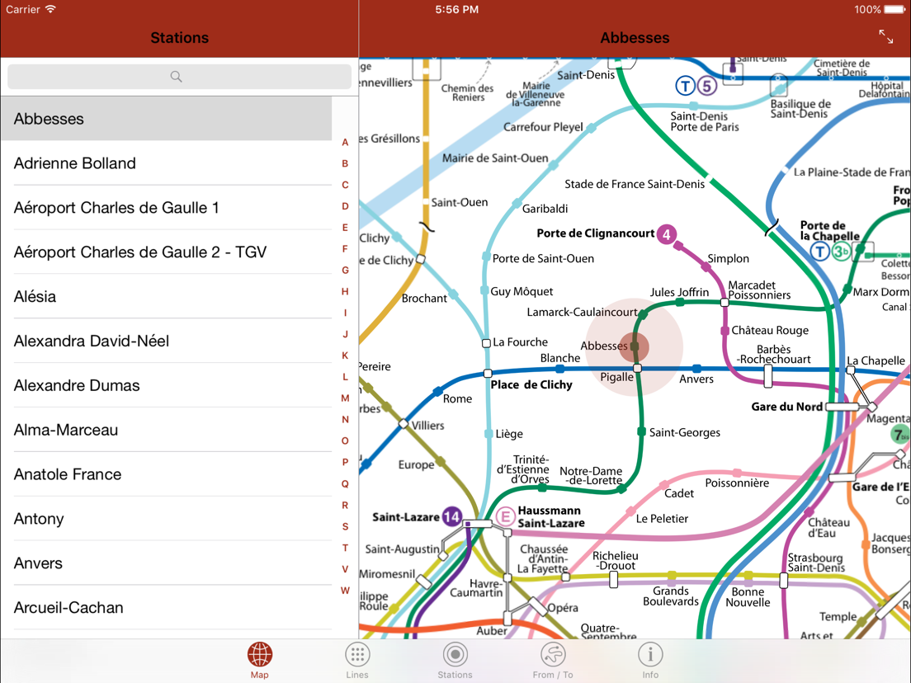Screen dimensions: 911x683
Task: Switch to the Lines tab
Action: pyautogui.click(x=357, y=661)
